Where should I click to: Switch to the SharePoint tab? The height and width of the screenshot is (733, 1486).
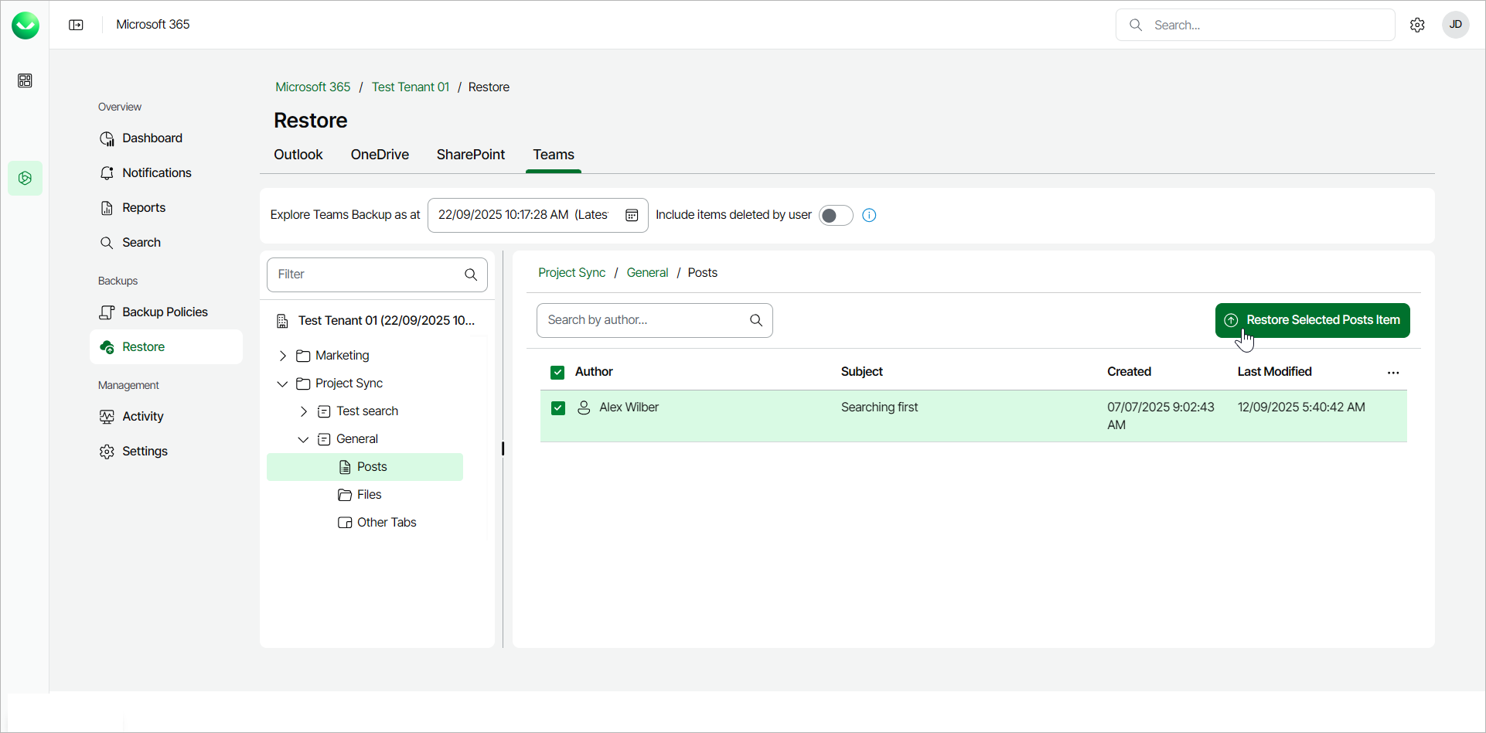470,155
